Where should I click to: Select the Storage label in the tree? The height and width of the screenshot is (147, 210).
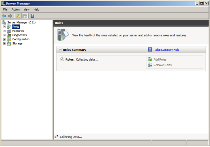(17, 43)
